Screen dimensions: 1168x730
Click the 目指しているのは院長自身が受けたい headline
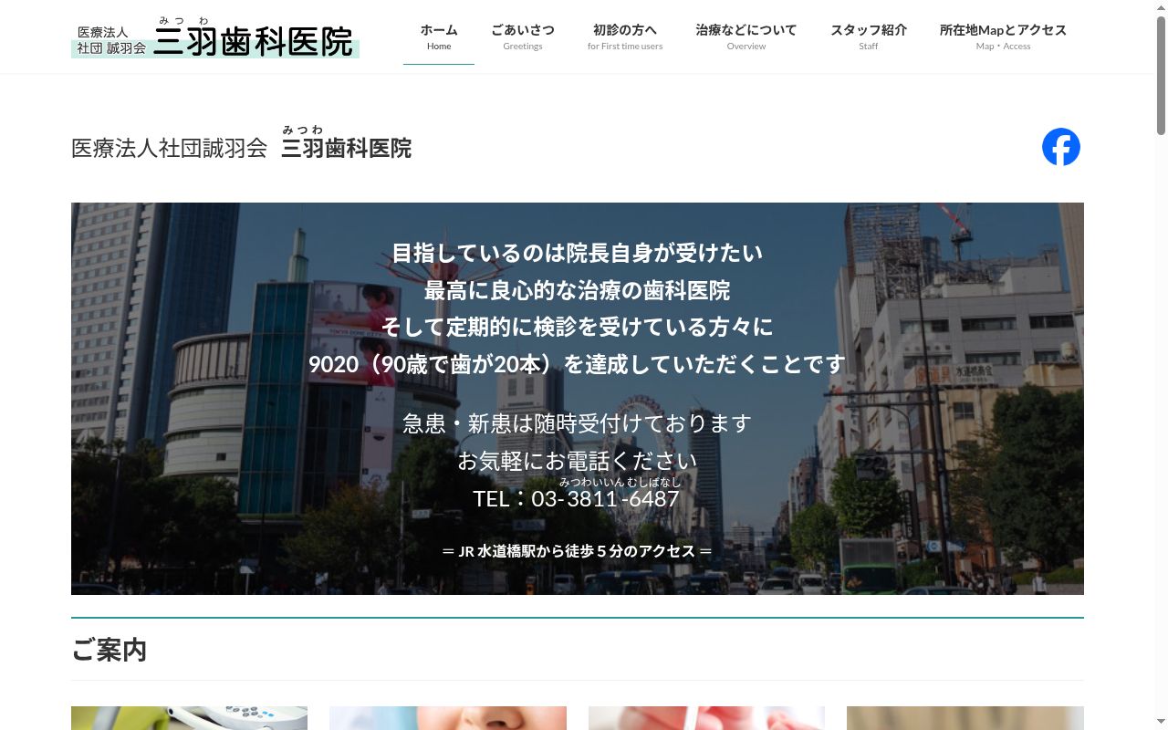tap(577, 253)
